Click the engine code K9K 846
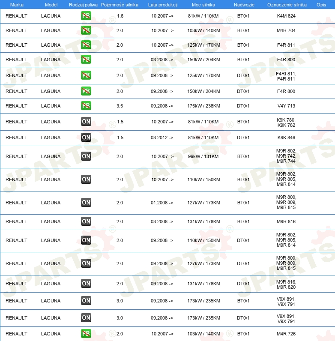 (286, 138)
